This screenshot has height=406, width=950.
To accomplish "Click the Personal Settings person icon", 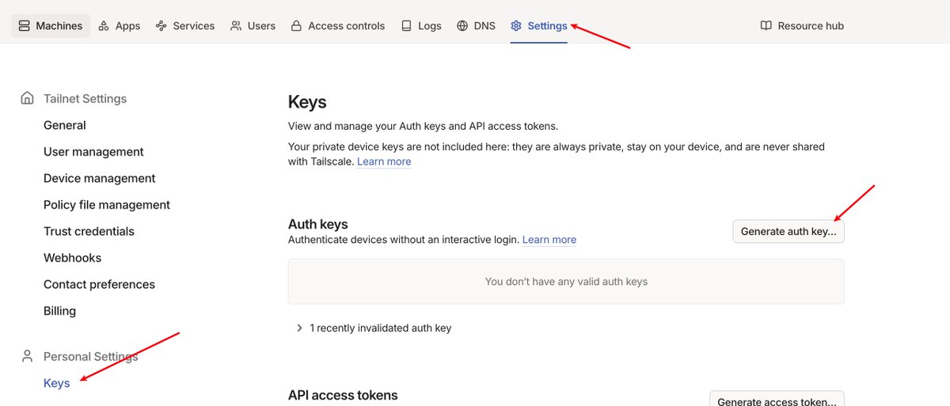I will (x=28, y=356).
